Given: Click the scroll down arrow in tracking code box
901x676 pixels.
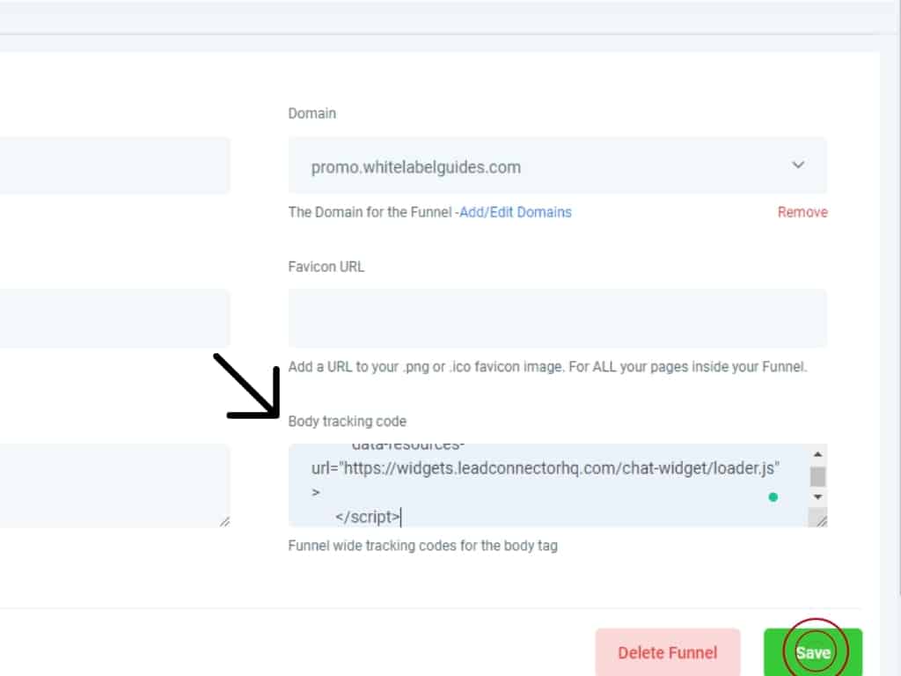Looking at the screenshot, I should click(x=817, y=497).
